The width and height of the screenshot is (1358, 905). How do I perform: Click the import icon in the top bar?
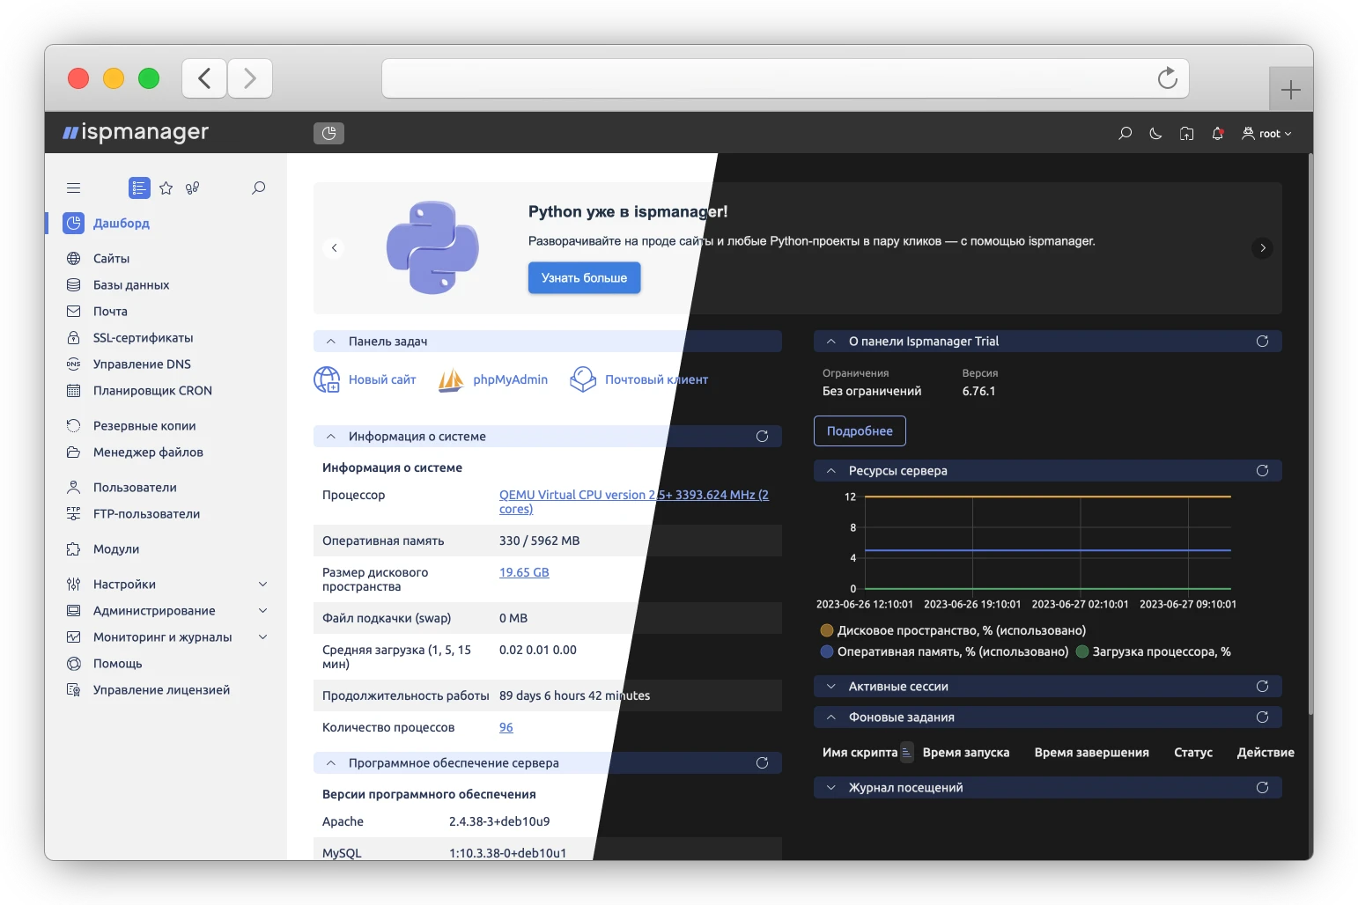click(x=1186, y=133)
